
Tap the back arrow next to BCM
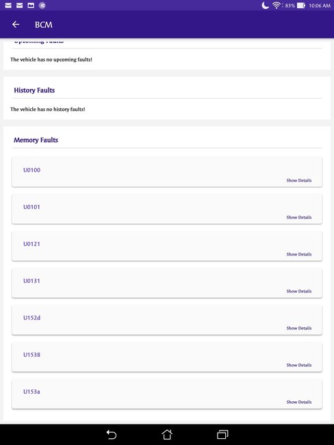[x=16, y=25]
